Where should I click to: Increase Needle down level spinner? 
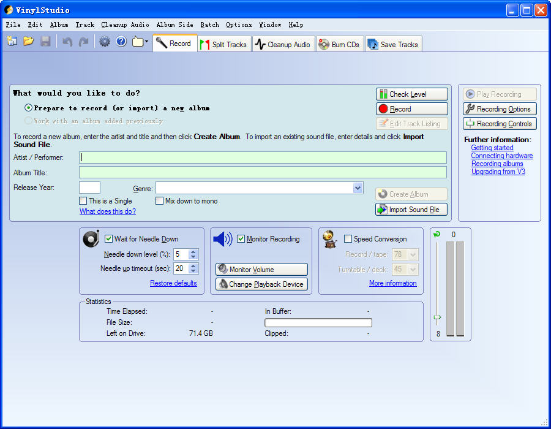[x=193, y=252]
